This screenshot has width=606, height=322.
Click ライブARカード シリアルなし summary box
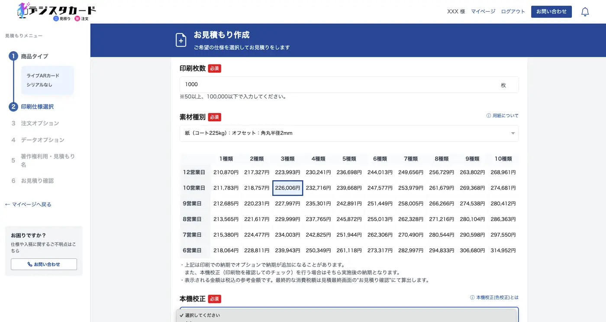pyautogui.click(x=47, y=80)
